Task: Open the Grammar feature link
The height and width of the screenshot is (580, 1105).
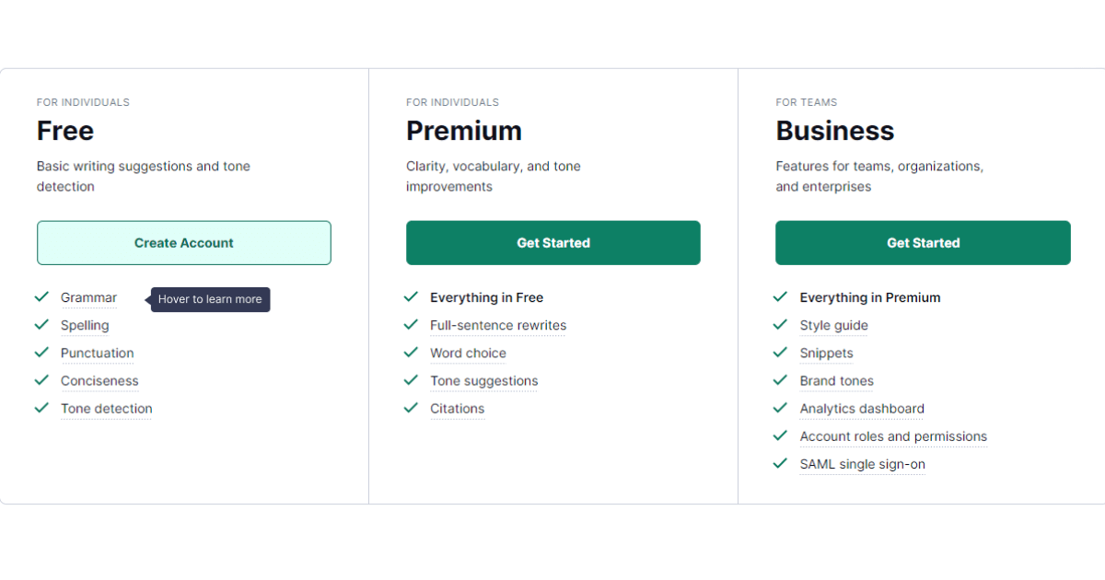Action: coord(88,298)
